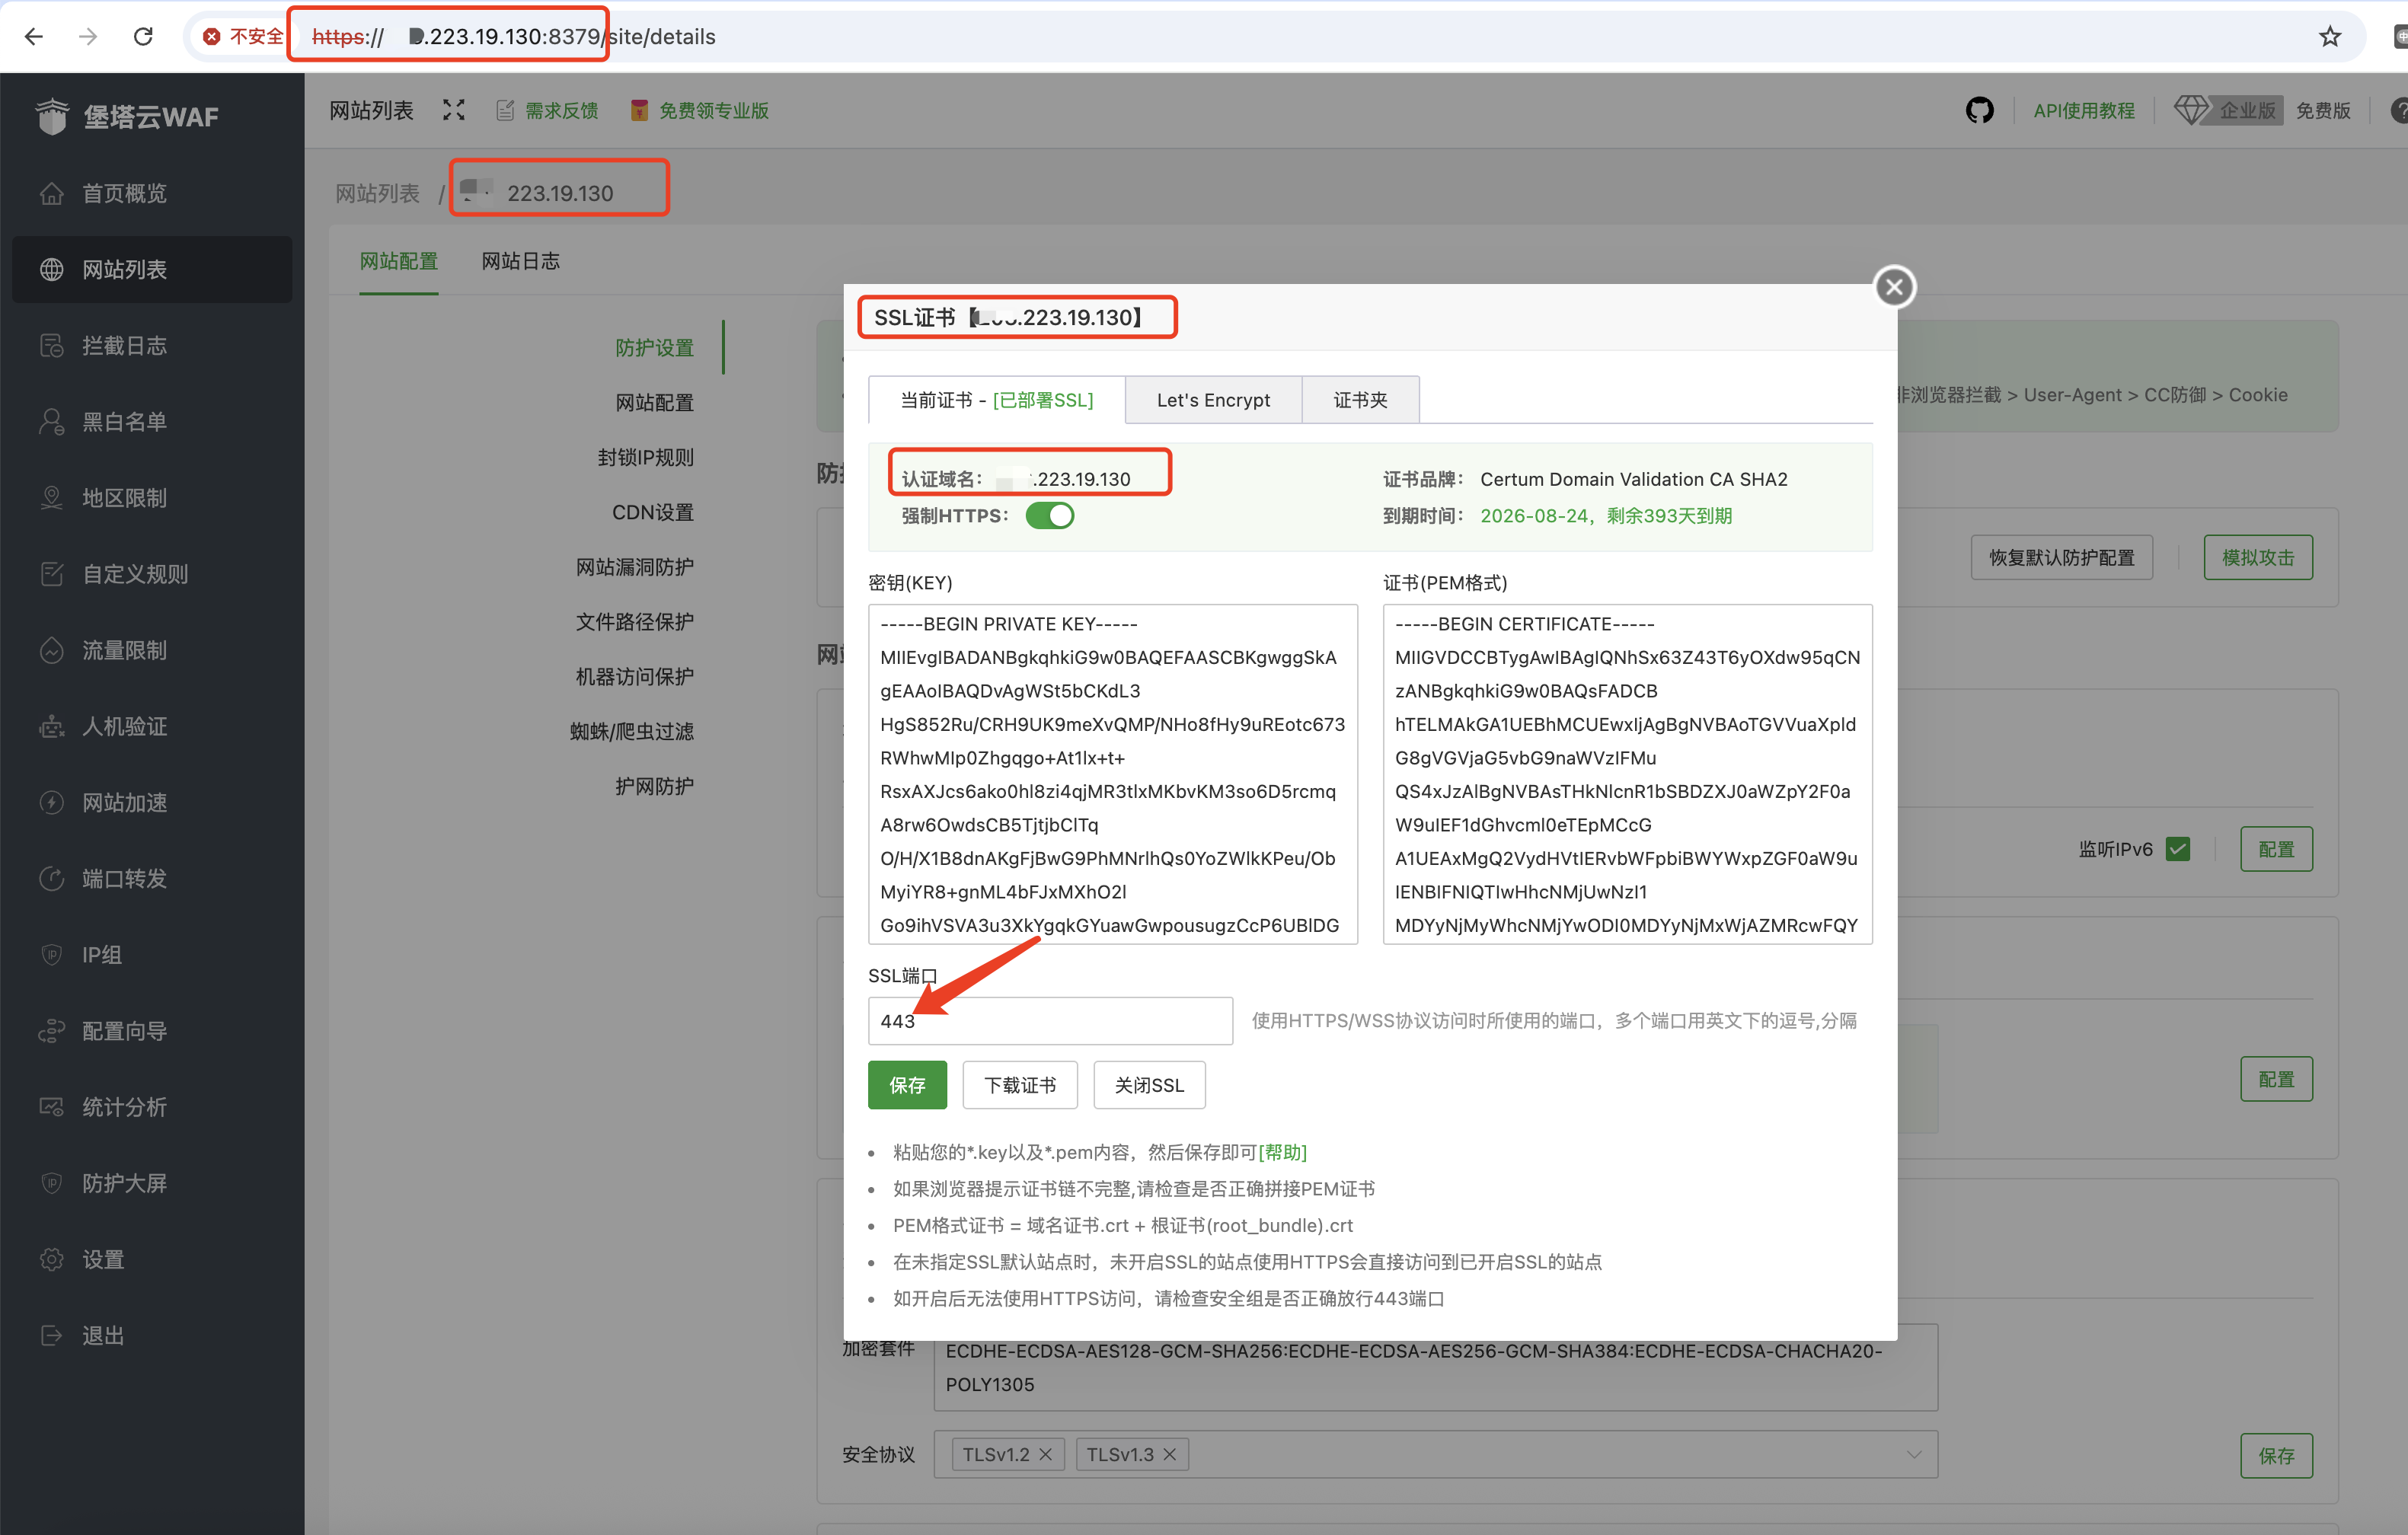
Task: Click the 下载证书 button
Action: pyautogui.click(x=1020, y=1085)
